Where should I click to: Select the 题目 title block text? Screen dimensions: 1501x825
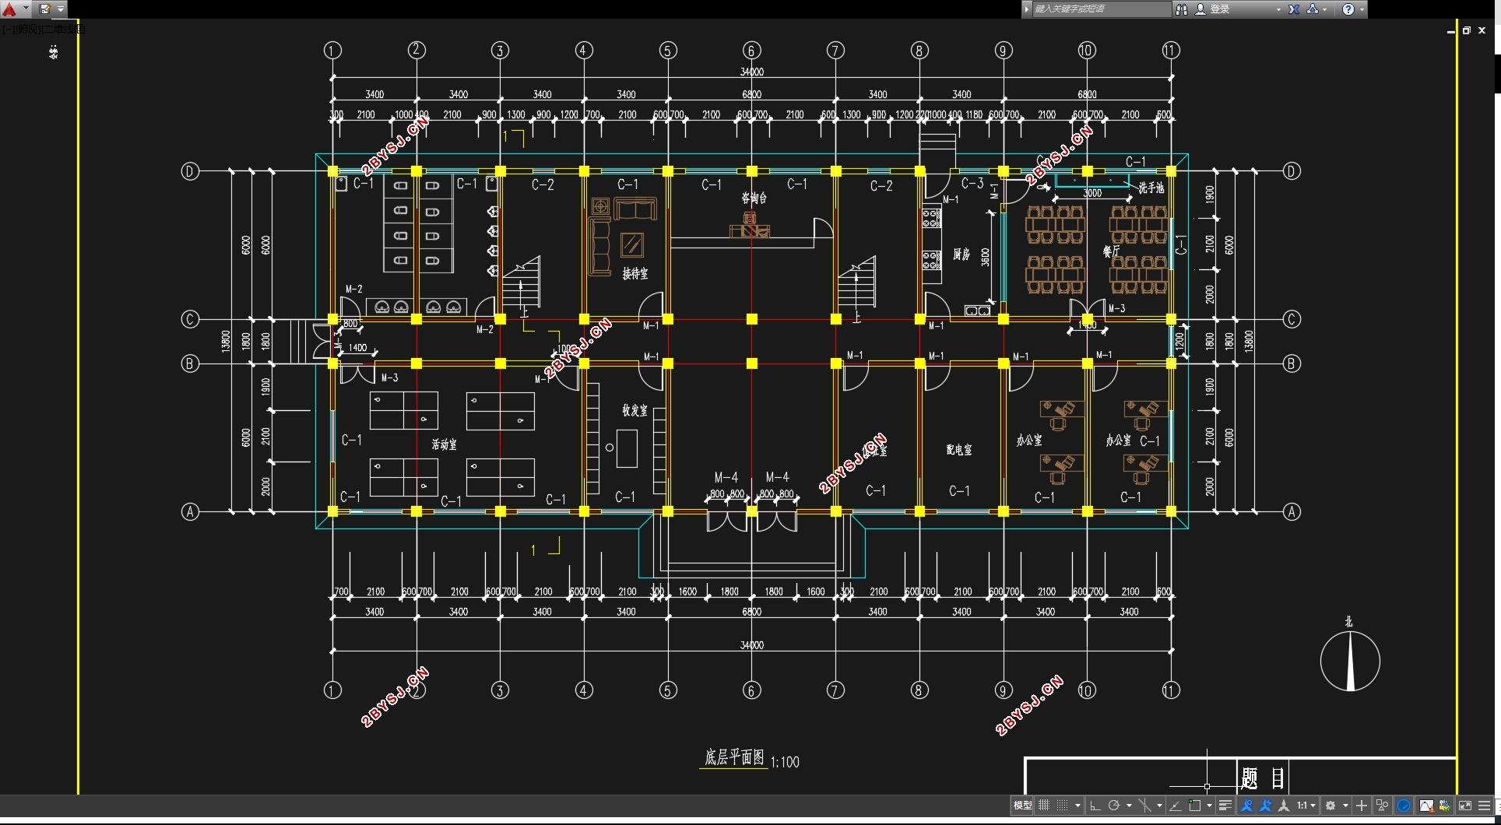click(1263, 778)
